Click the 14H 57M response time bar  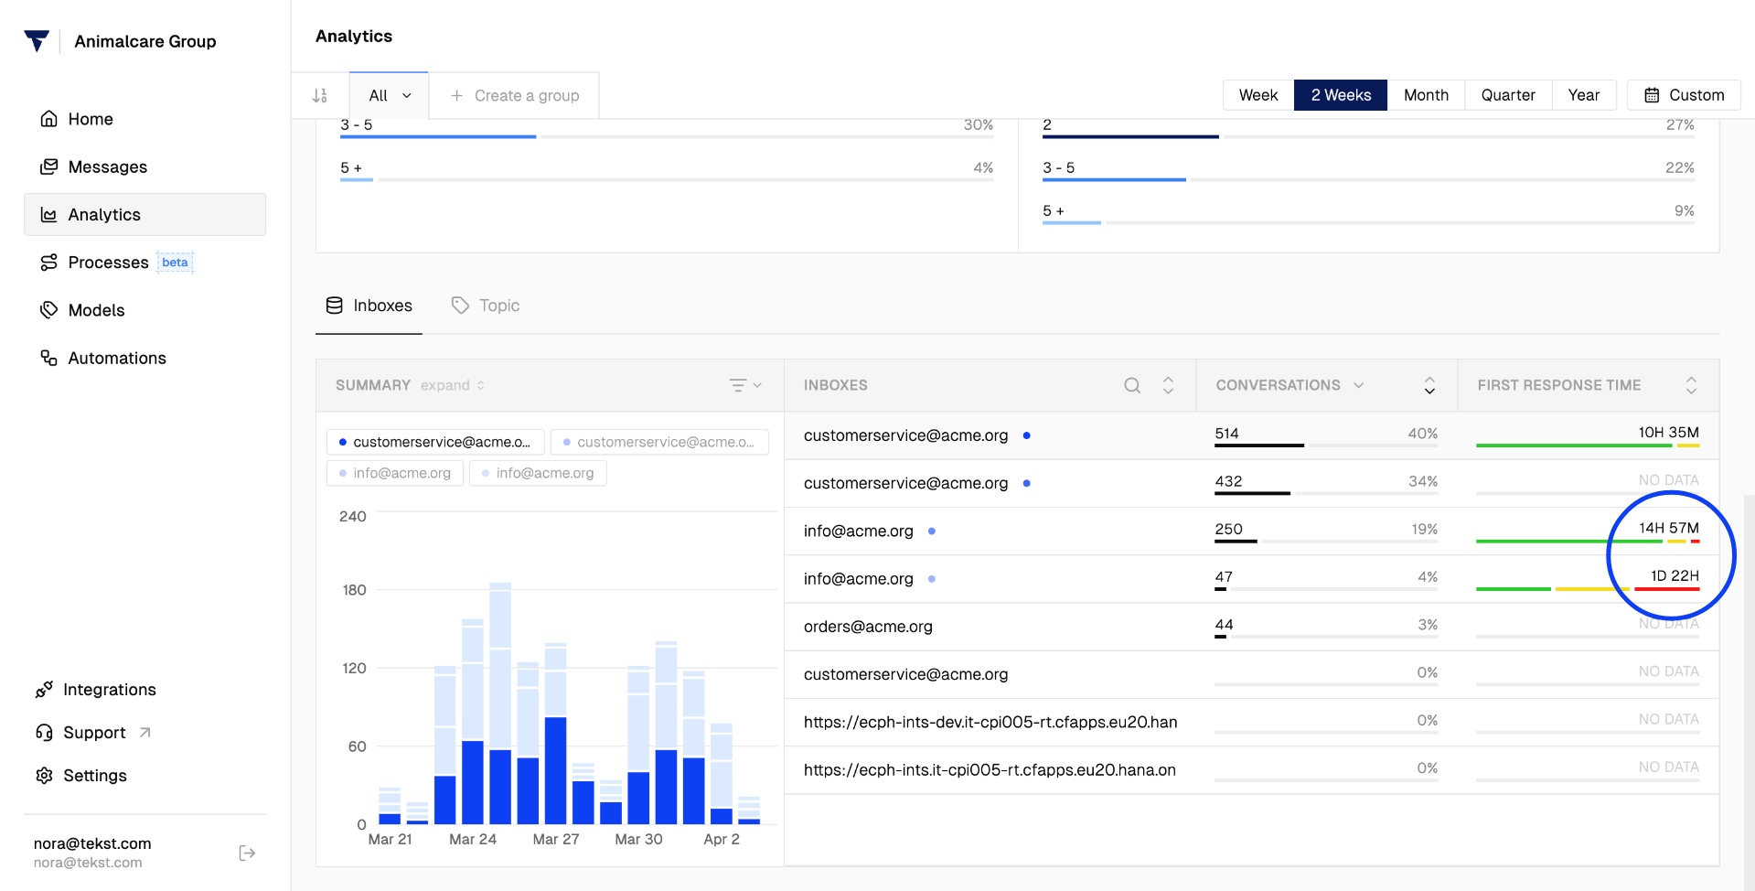tap(1588, 542)
